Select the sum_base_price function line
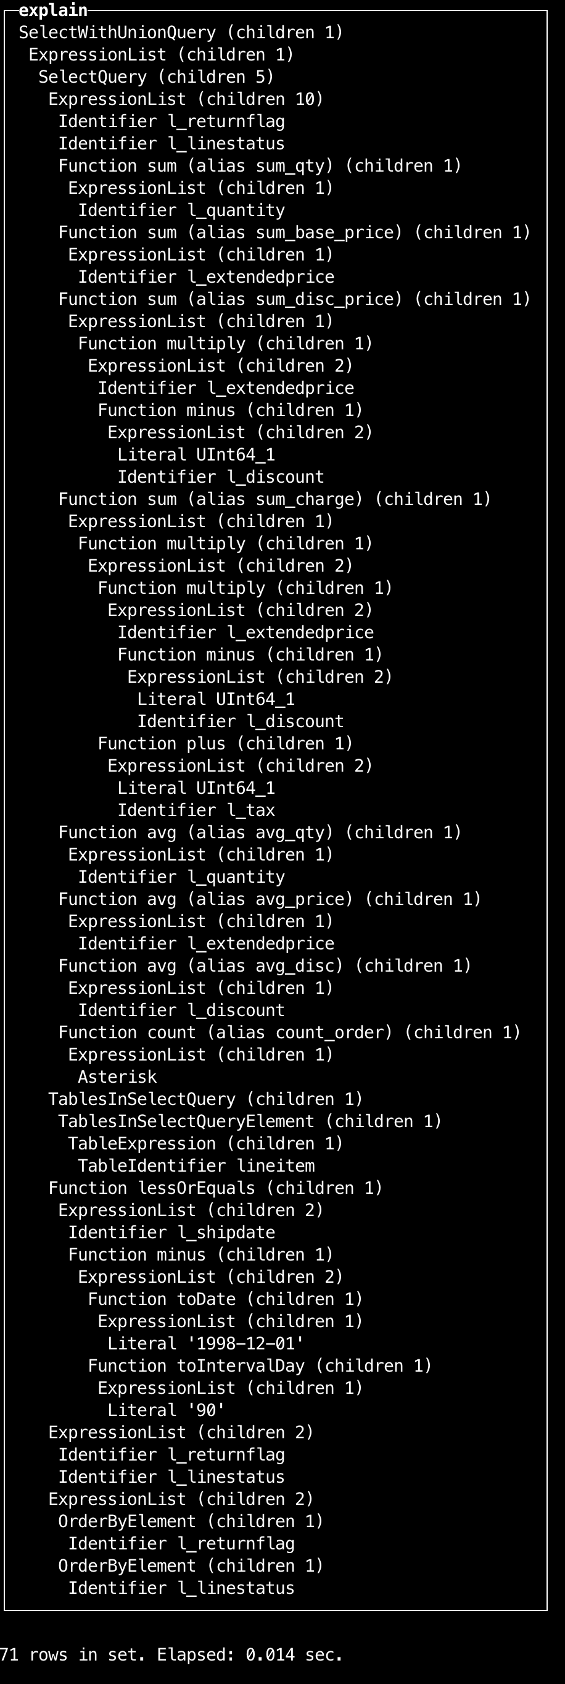The width and height of the screenshot is (565, 1684). click(294, 232)
